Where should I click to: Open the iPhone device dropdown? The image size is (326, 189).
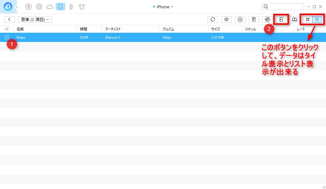[x=163, y=7]
